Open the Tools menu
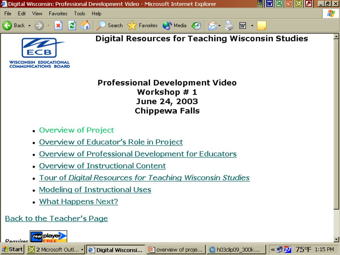340x255 pixels. tap(80, 14)
